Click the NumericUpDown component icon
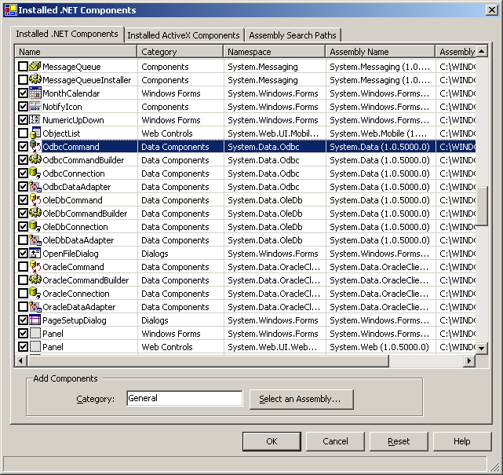 [x=35, y=119]
